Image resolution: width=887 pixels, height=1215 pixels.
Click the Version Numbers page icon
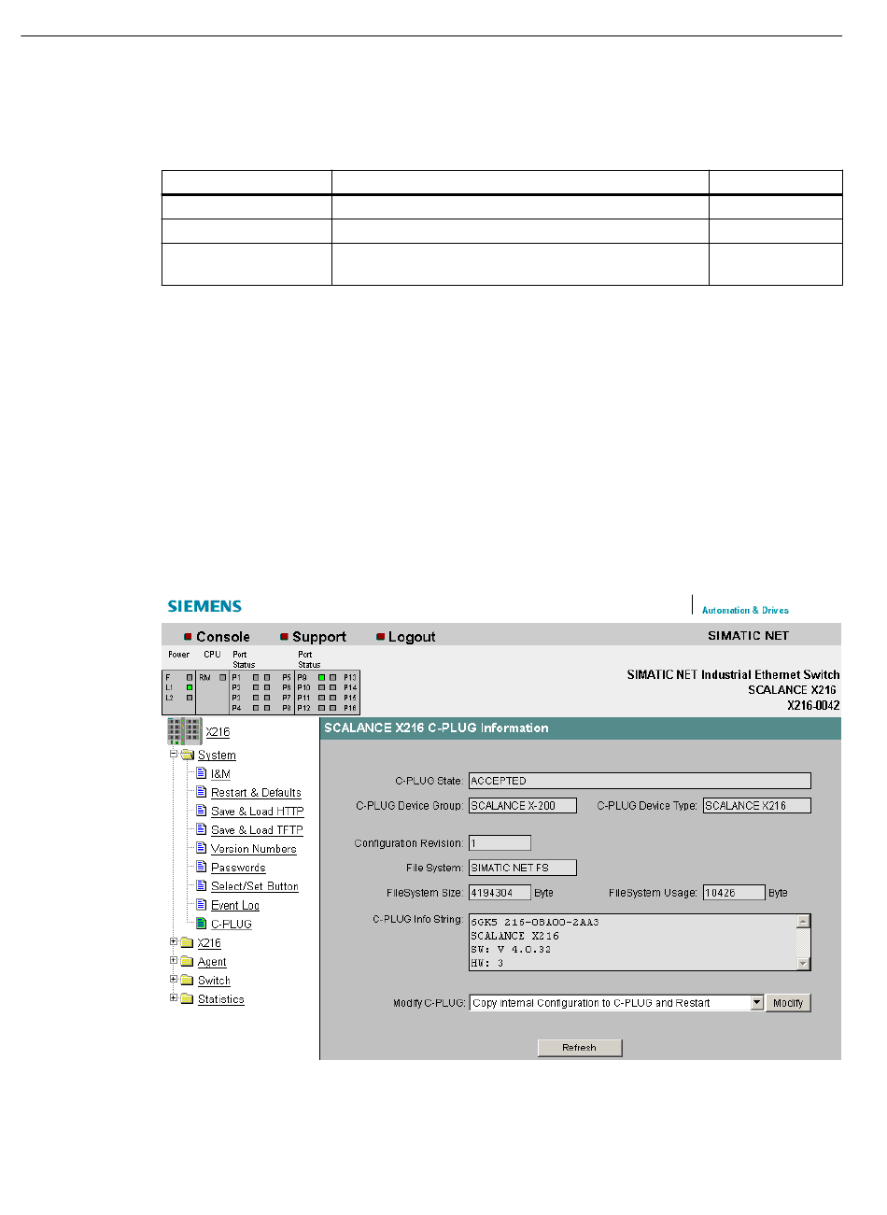[201, 848]
